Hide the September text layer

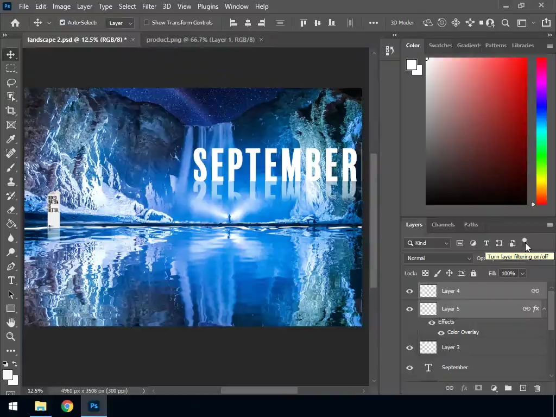click(409, 368)
